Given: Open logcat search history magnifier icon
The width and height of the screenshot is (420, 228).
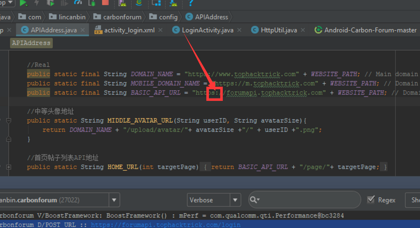Looking at the screenshot, I should [255, 200].
